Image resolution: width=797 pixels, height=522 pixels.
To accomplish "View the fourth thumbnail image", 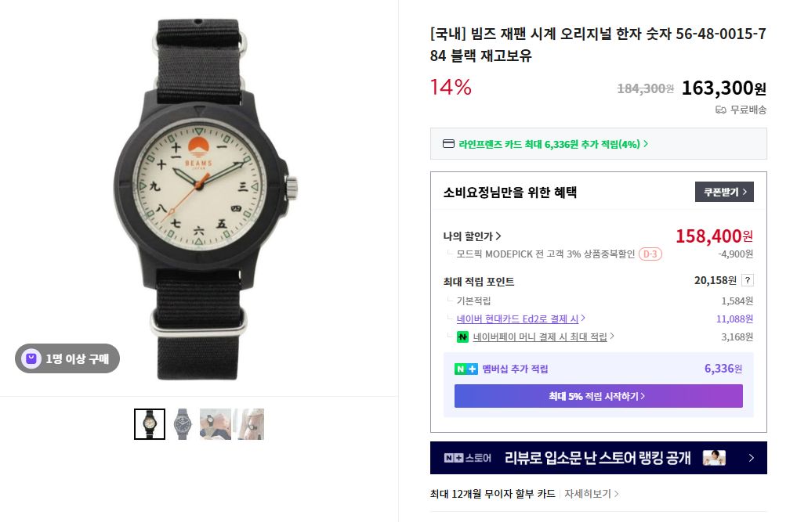I will point(248,424).
